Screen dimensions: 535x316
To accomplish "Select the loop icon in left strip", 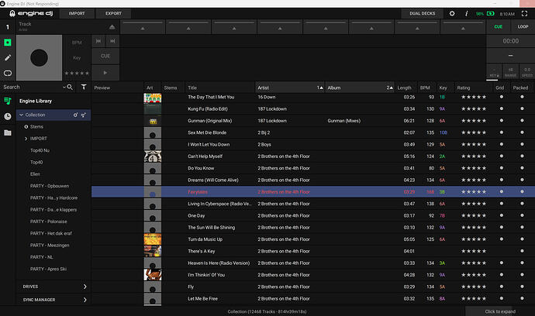I will [8, 73].
